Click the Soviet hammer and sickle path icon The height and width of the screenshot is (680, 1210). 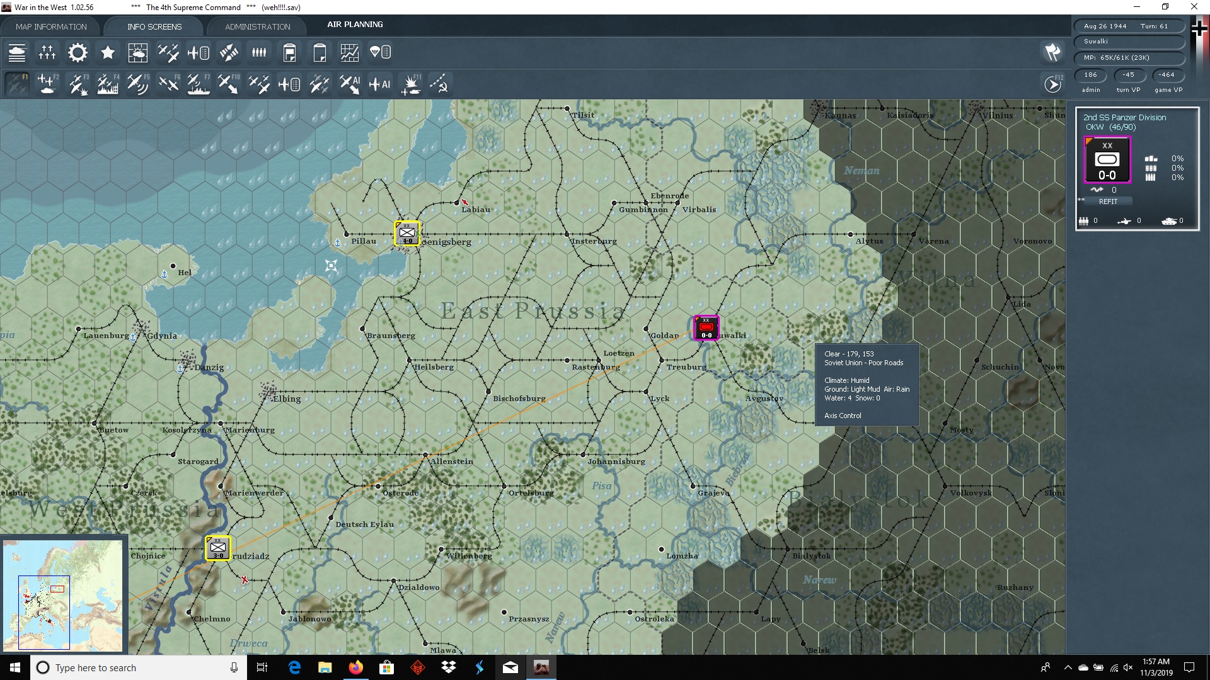439,84
